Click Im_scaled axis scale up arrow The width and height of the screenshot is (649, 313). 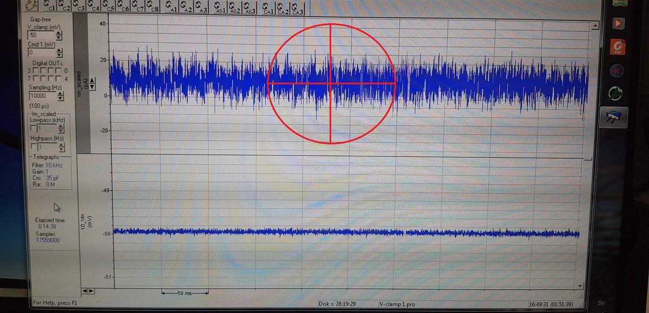92,81
